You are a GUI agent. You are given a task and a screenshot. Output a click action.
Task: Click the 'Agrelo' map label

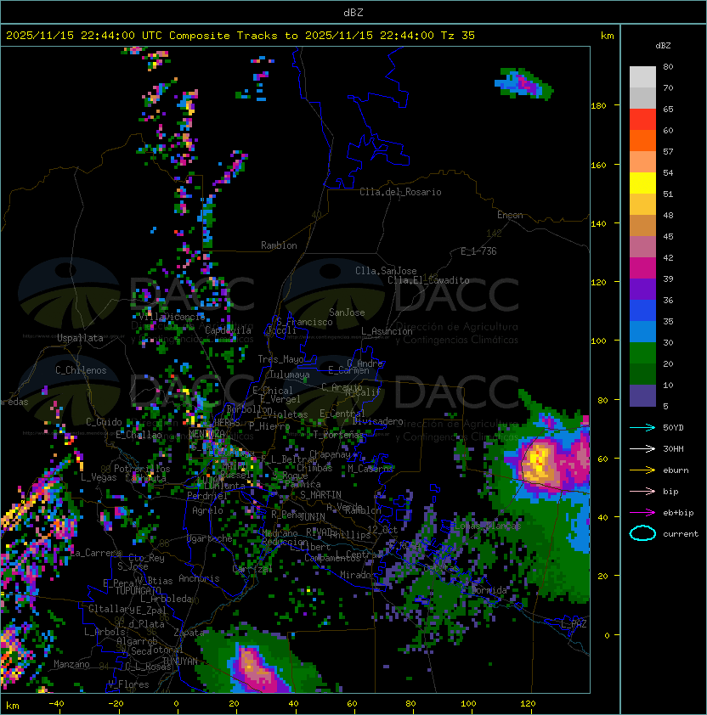tap(207, 510)
